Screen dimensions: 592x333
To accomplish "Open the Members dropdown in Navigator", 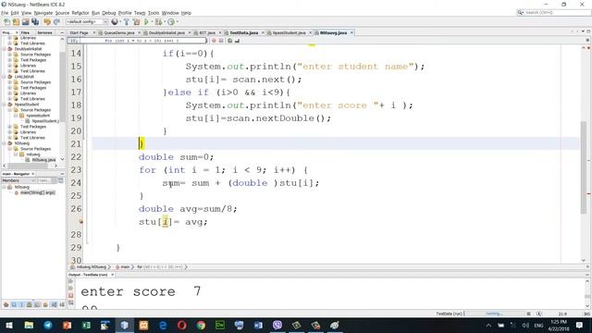I will pyautogui.click(x=18, y=180).
